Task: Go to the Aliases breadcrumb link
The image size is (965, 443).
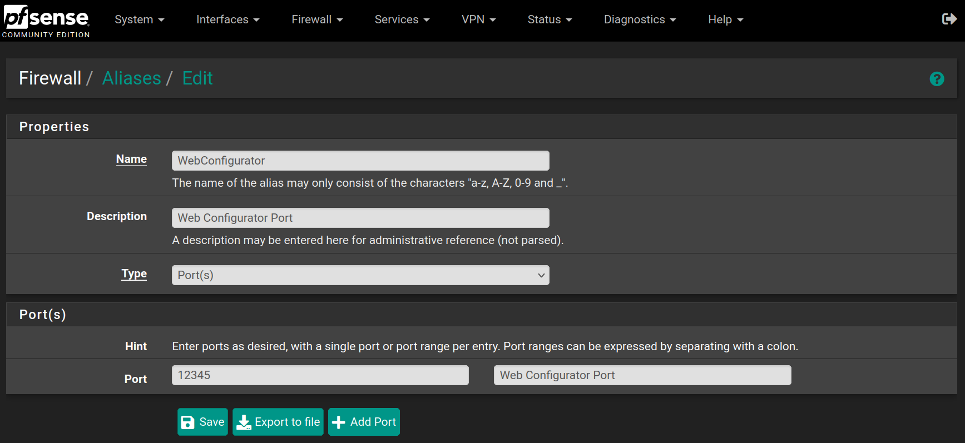Action: [132, 78]
